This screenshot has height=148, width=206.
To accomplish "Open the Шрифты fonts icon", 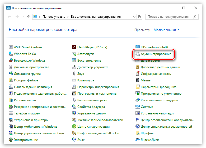I will (138, 133).
